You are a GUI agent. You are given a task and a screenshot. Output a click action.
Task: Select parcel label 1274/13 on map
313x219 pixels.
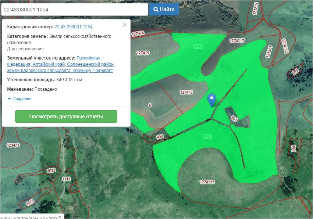click(x=207, y=182)
